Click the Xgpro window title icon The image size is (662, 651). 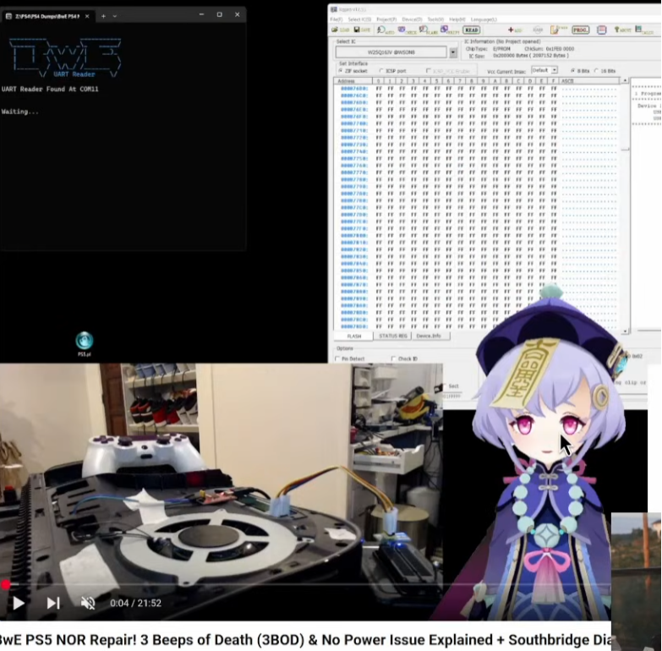[333, 9]
